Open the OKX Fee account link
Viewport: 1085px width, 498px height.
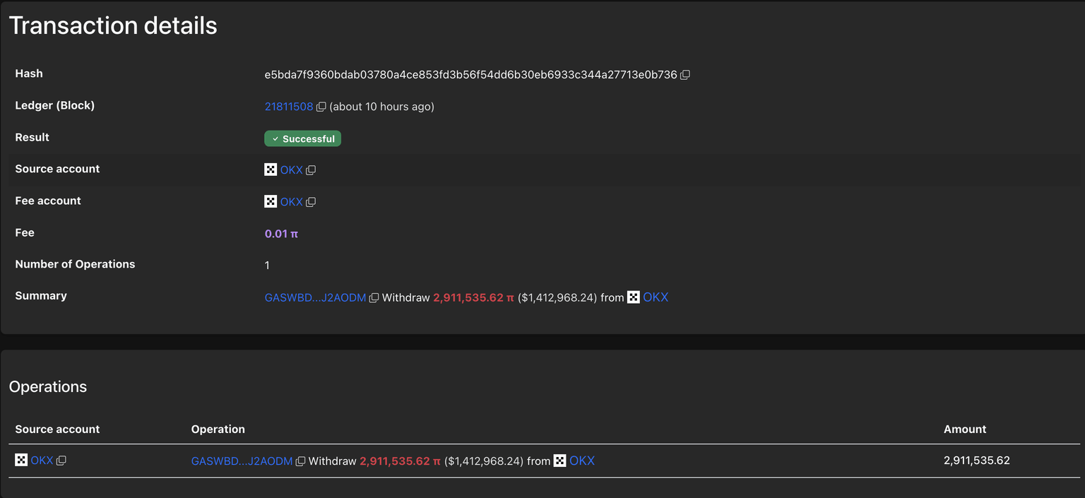click(291, 202)
